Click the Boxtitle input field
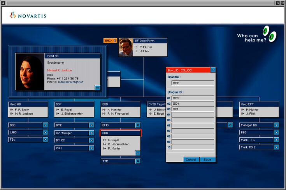Image resolution: width=286 pixels, height=190 pixels. (x=193, y=83)
